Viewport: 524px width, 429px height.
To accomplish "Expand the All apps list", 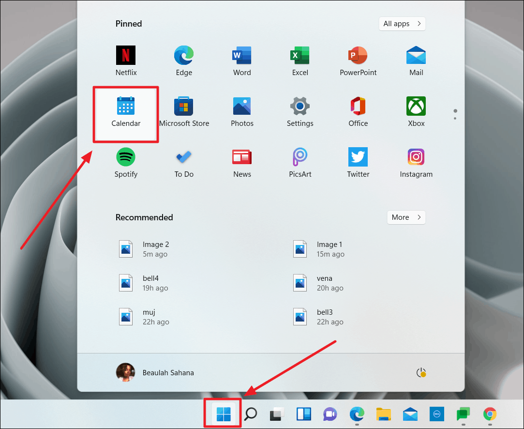I will click(x=402, y=24).
